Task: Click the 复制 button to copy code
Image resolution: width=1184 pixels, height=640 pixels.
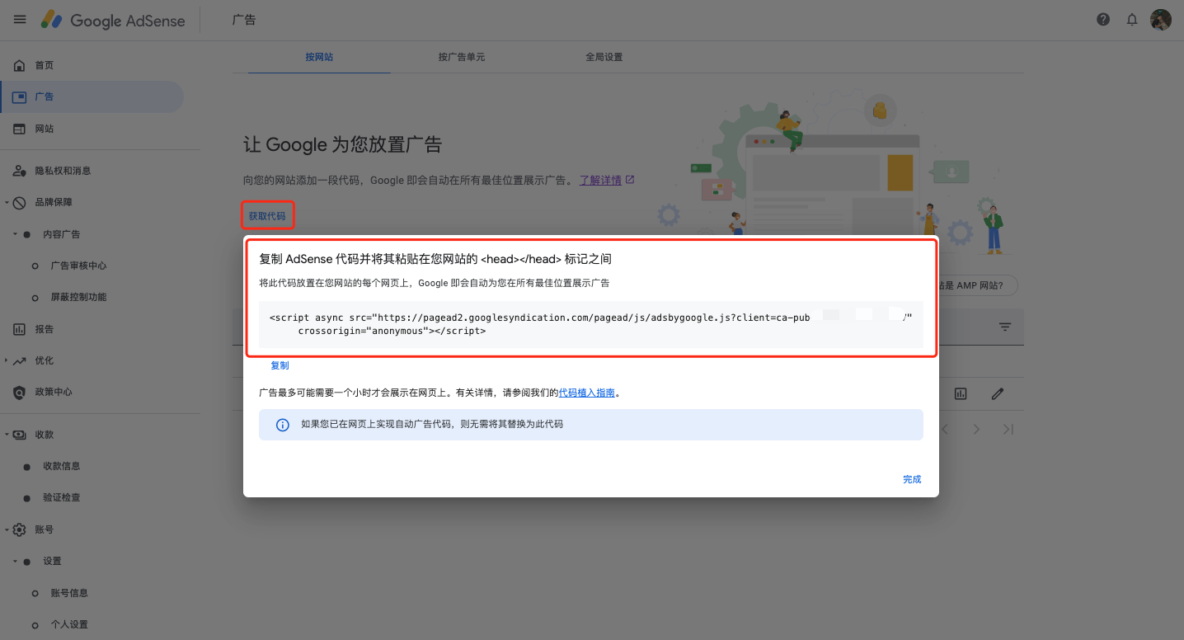Action: click(x=280, y=365)
